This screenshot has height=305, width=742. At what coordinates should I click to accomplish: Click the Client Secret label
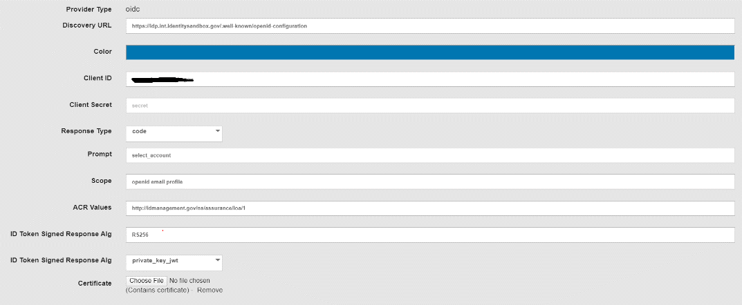point(91,105)
